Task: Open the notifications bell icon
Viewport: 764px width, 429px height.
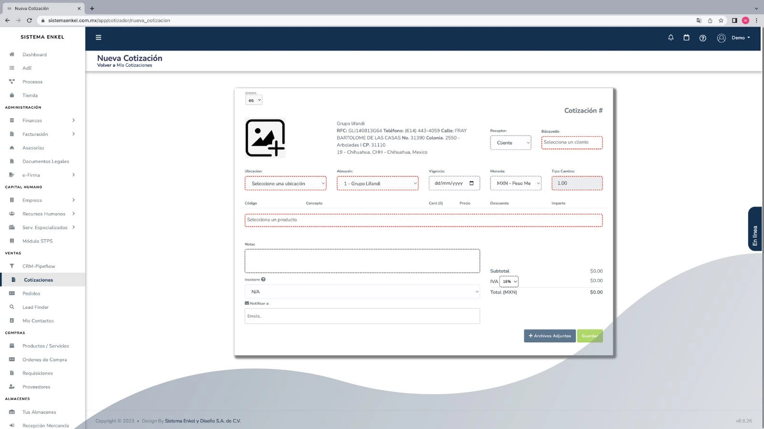Action: 670,38
